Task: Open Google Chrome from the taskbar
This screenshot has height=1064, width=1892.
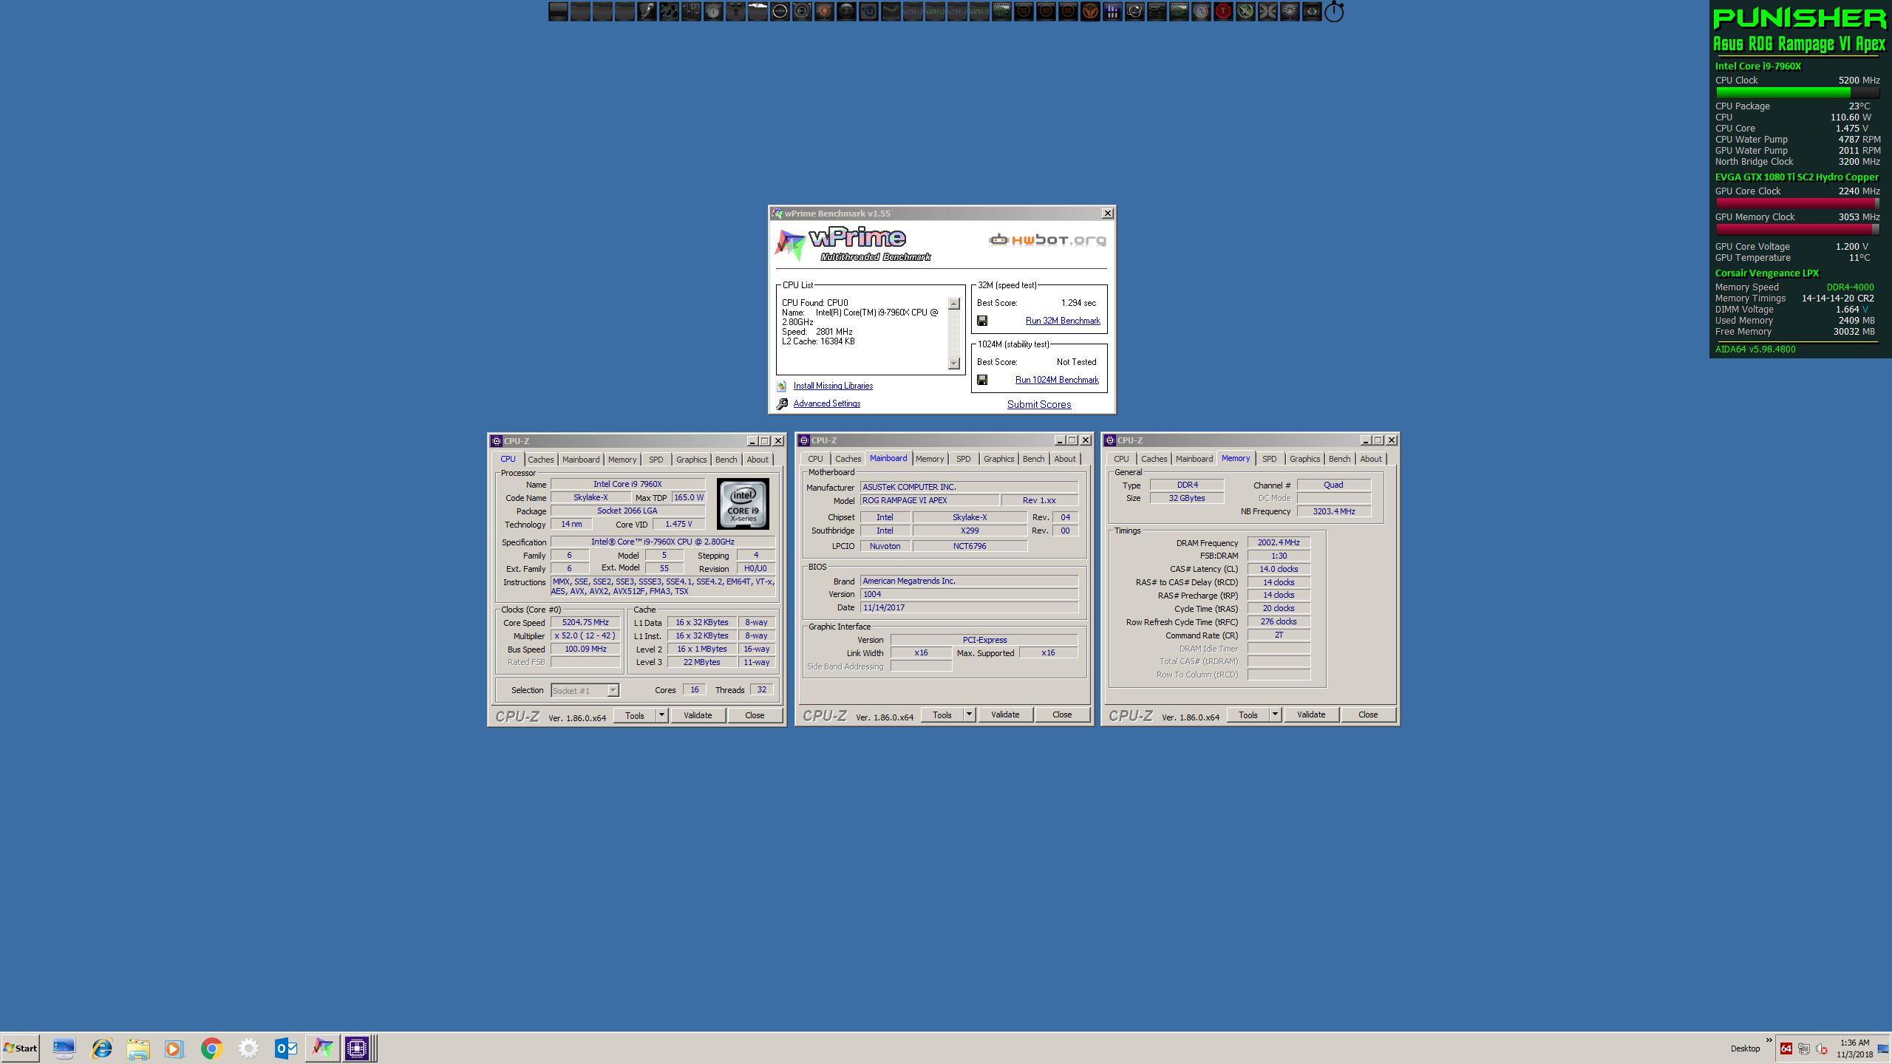Action: (212, 1048)
